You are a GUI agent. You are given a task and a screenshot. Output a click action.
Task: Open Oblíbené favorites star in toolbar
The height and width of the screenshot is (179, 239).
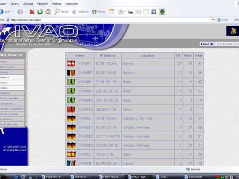[x=80, y=11]
